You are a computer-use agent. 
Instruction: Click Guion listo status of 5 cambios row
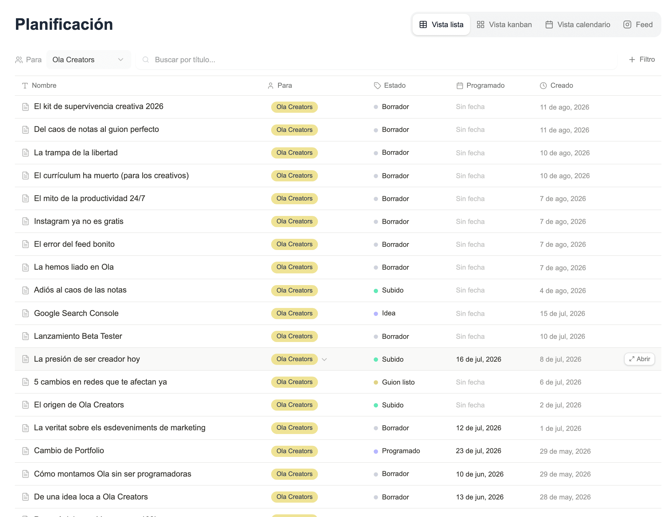(394, 382)
